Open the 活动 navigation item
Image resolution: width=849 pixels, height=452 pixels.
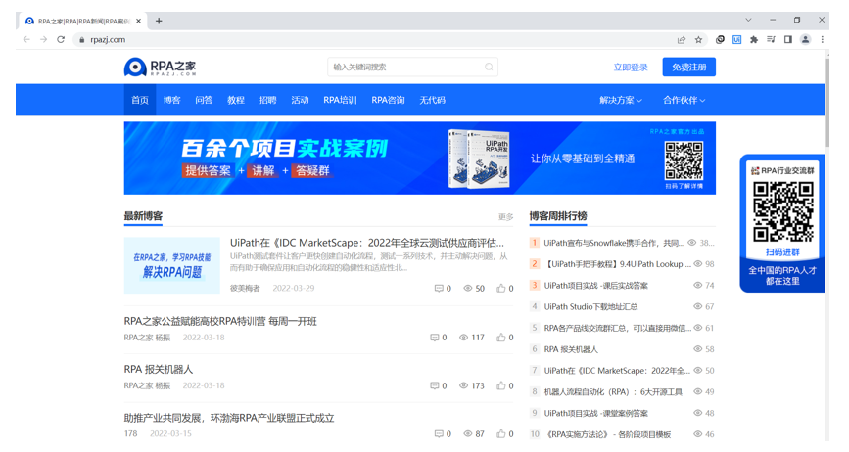[300, 100]
